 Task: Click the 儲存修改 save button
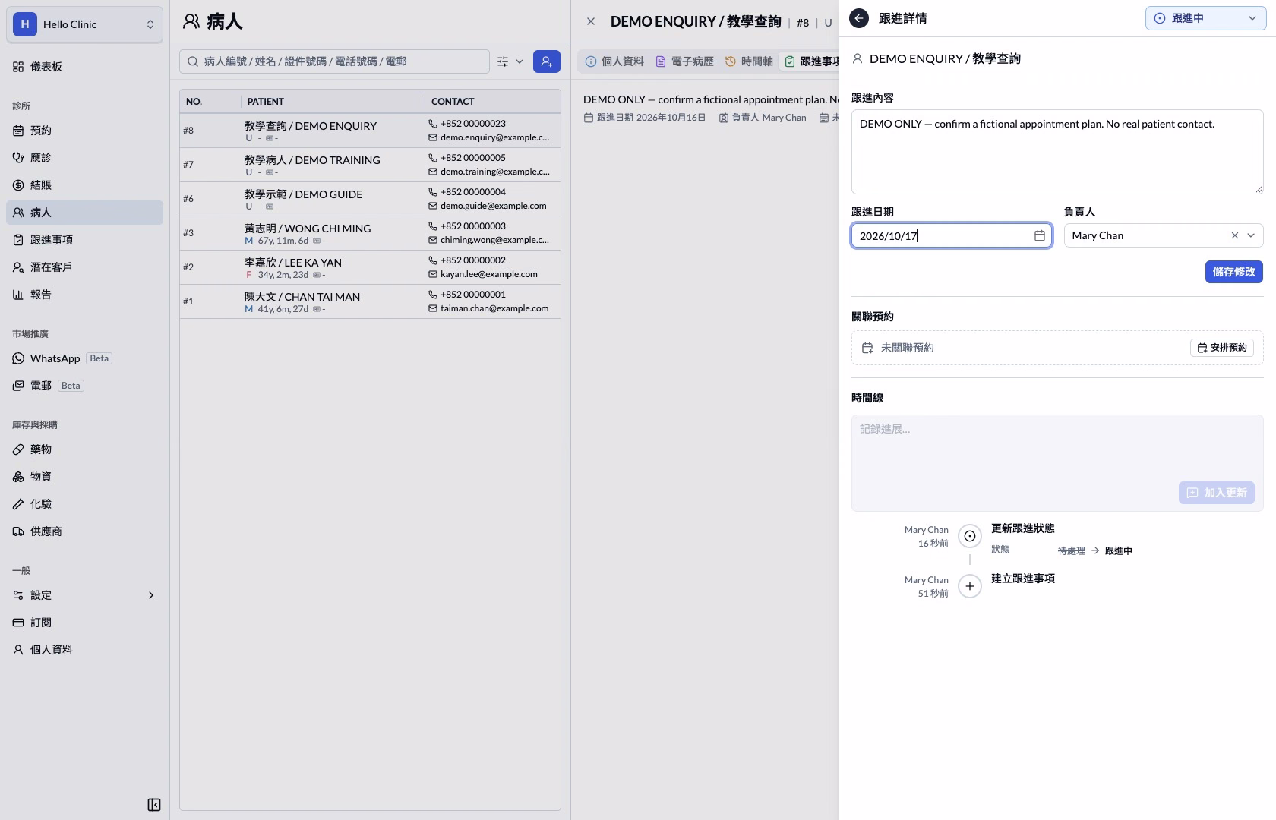(x=1233, y=272)
